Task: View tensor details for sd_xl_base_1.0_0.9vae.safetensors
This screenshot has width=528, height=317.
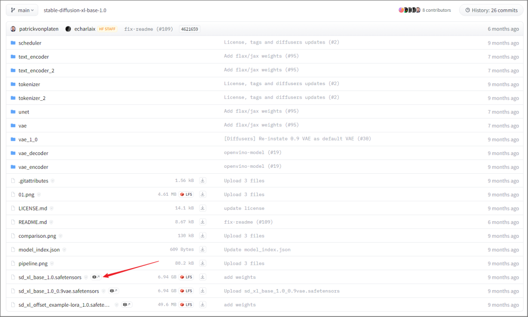Action: 113,291
